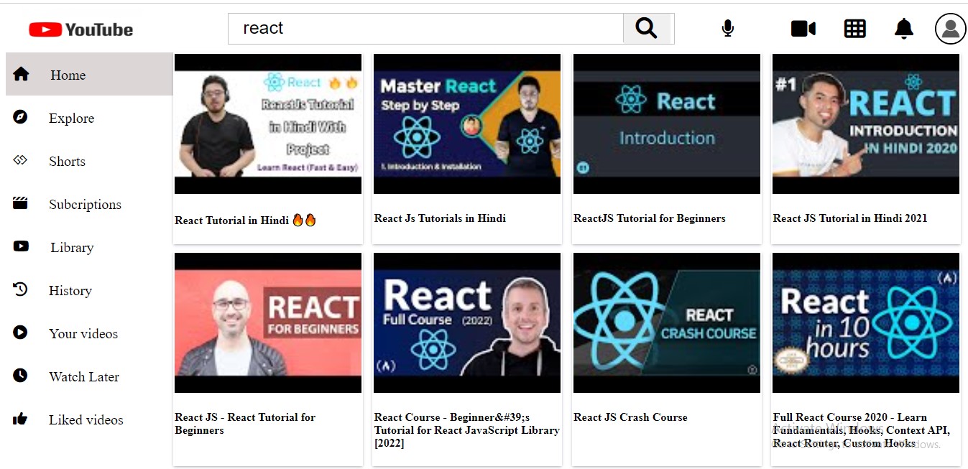Select Your videos in sidebar
Image resolution: width=968 pixels, height=469 pixels.
click(x=83, y=334)
